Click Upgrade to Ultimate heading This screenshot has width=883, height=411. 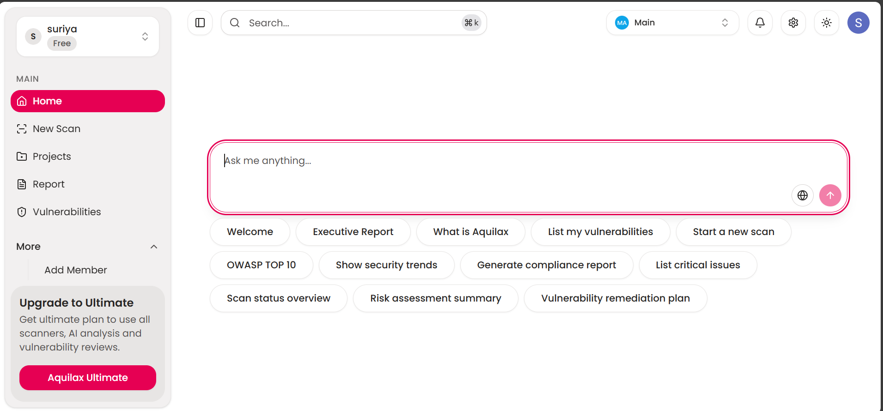click(x=77, y=303)
